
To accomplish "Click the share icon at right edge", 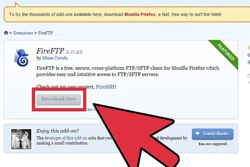I will [249, 82].
